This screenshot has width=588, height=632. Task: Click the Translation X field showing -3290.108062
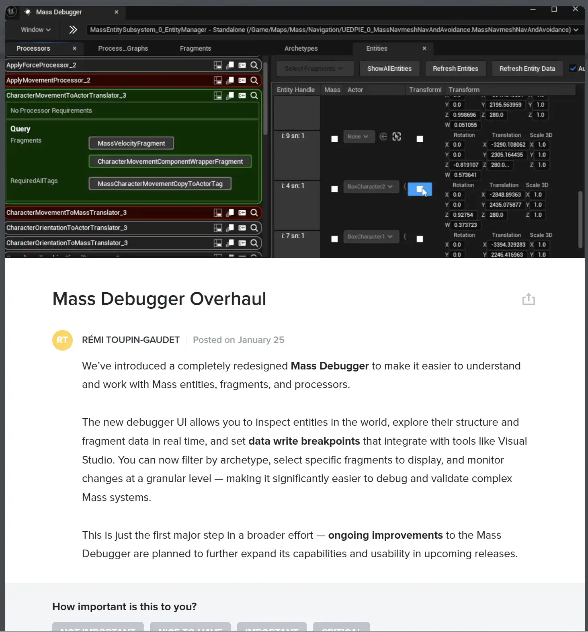508,145
